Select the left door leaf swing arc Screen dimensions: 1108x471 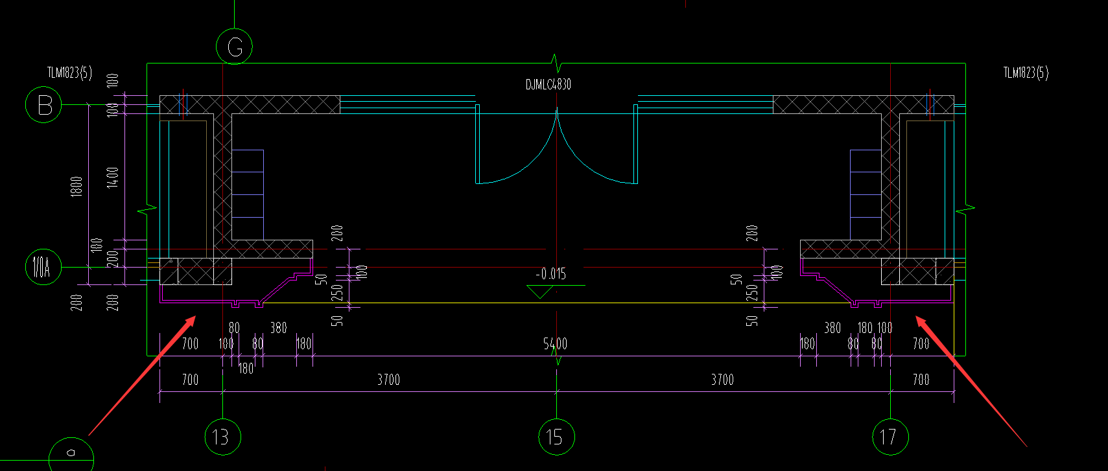(519, 149)
